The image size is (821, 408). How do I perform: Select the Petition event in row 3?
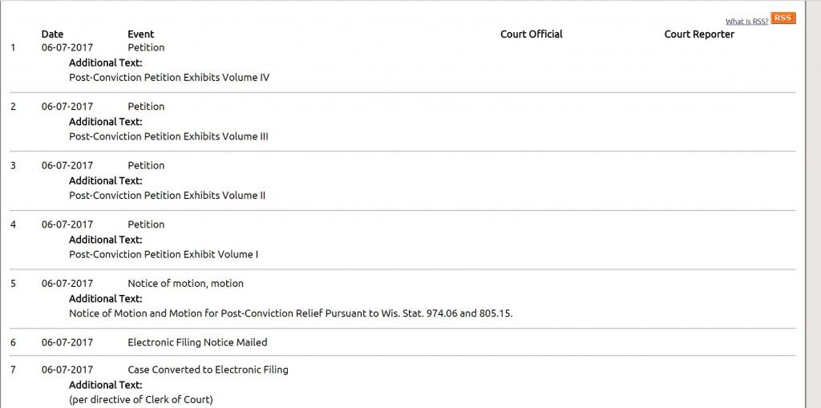tap(146, 165)
